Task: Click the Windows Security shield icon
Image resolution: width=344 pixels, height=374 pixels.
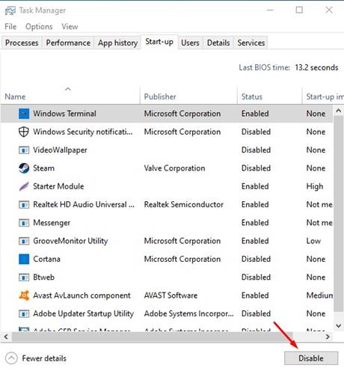Action: pos(24,132)
